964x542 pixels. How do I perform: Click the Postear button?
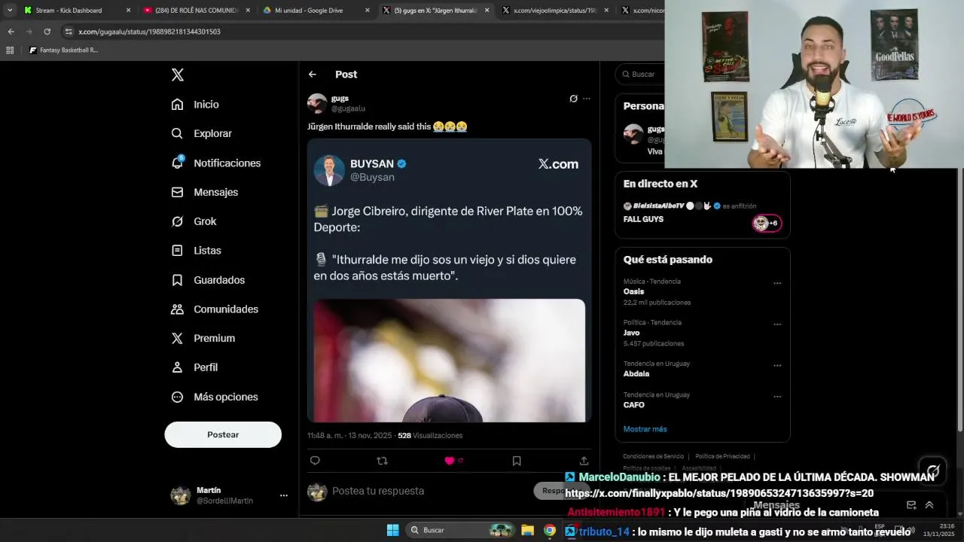tap(223, 434)
